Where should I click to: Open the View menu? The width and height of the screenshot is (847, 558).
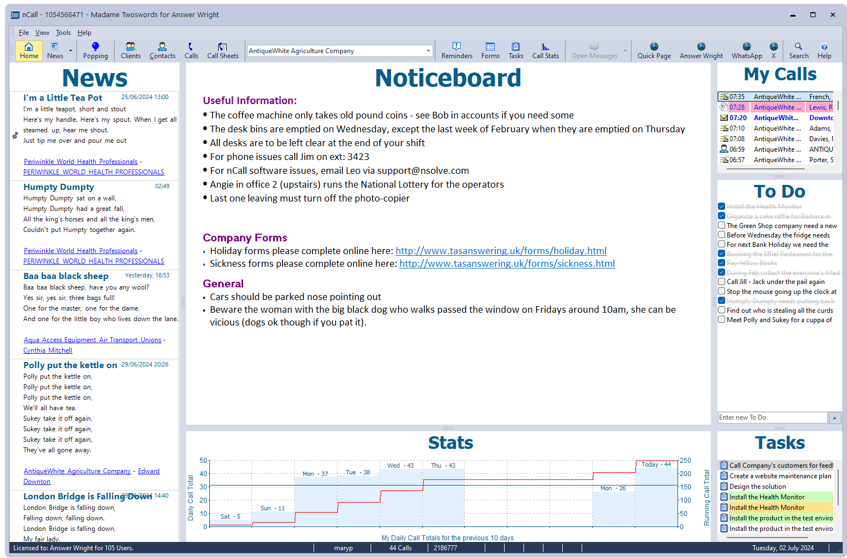[x=42, y=33]
